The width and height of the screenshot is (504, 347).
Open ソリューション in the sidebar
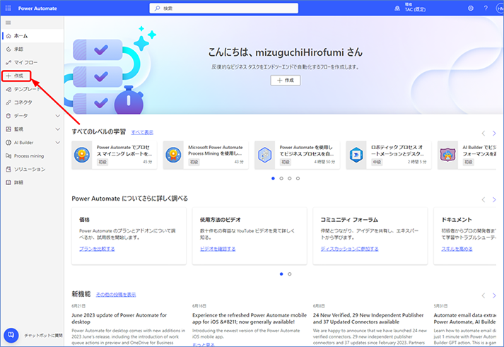tap(32, 169)
